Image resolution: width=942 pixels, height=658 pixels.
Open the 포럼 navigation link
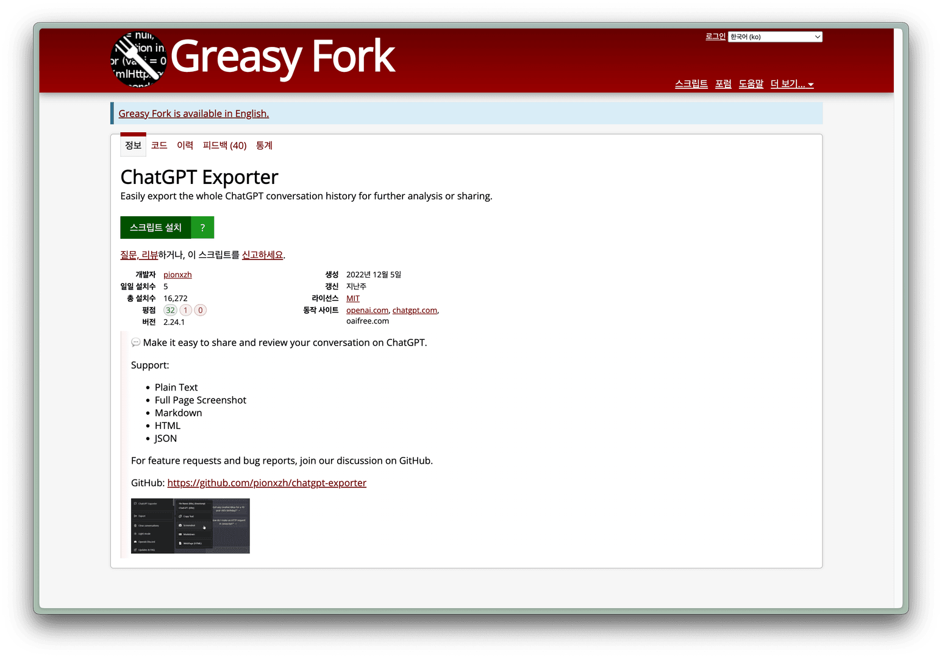point(723,84)
